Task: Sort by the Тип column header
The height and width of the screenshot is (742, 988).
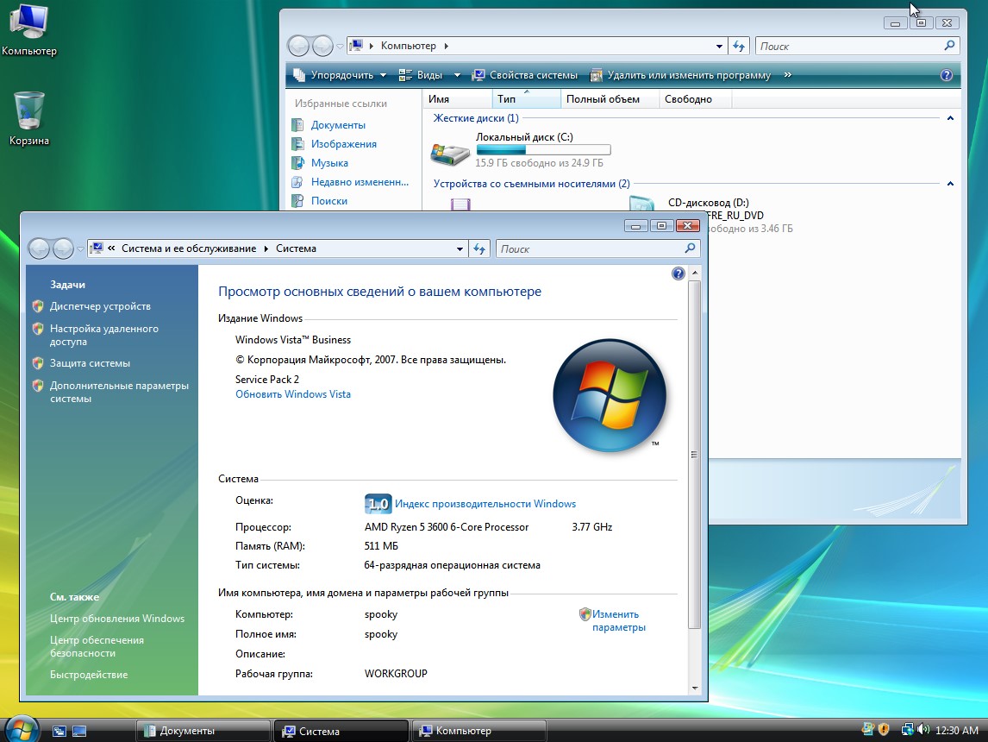Action: coord(526,99)
